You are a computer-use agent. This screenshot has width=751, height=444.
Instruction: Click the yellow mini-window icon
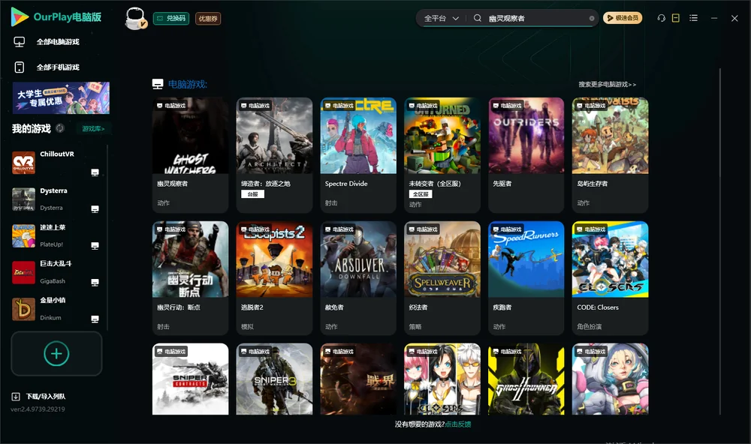[x=676, y=18]
